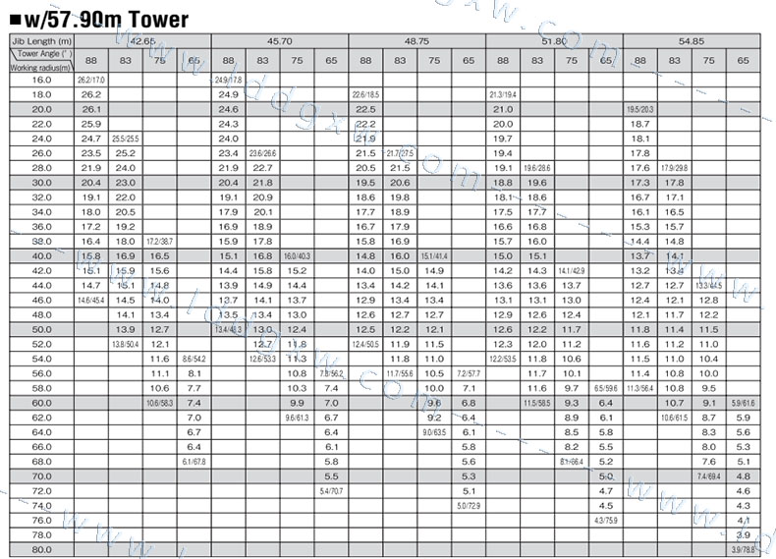Screen dimensions: 776x559
Task: Select working radius row label 40.0
Action: tap(41, 256)
